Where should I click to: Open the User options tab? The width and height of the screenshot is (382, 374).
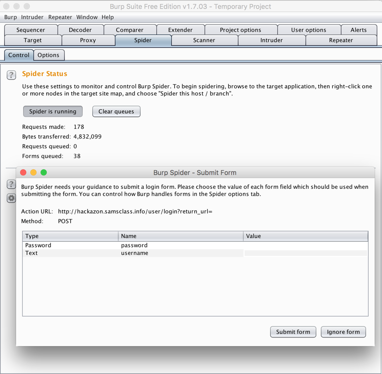pos(309,30)
